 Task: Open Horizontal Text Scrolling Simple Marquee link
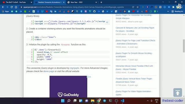pyautogui.click(x=134, y=17)
